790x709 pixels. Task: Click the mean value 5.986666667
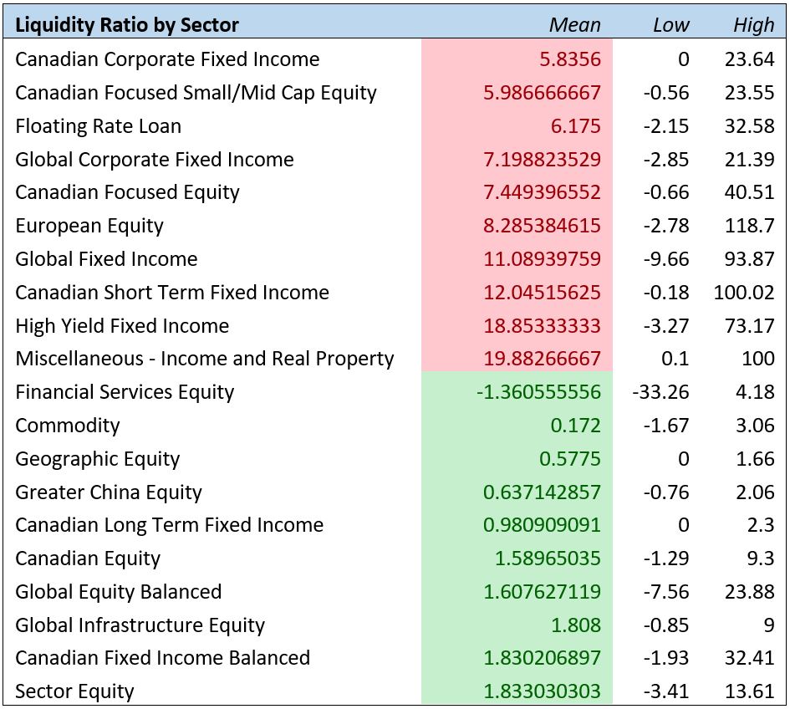click(x=542, y=93)
